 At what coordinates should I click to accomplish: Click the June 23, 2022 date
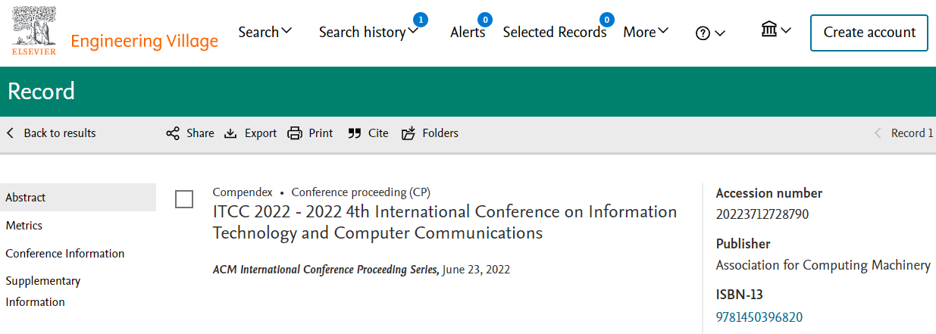click(x=476, y=270)
